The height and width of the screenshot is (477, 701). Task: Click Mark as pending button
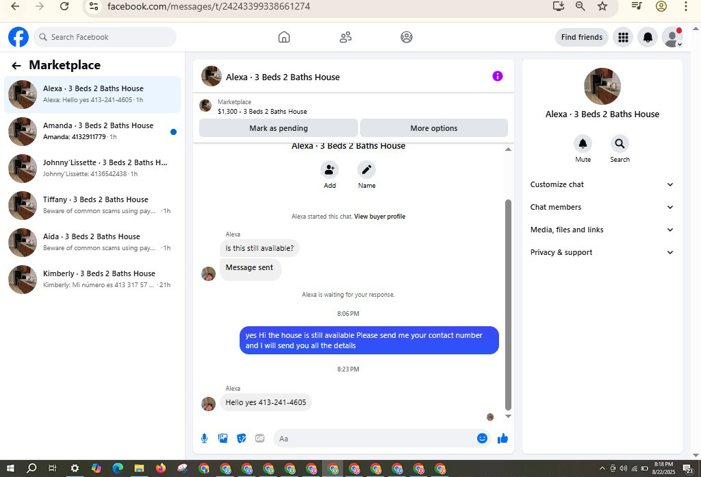click(279, 128)
